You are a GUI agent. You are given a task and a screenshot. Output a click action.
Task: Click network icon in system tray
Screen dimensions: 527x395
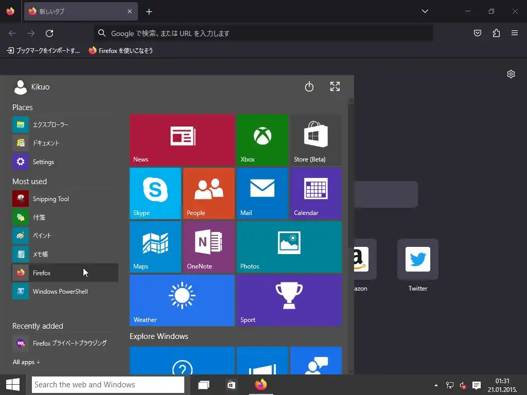[449, 385]
